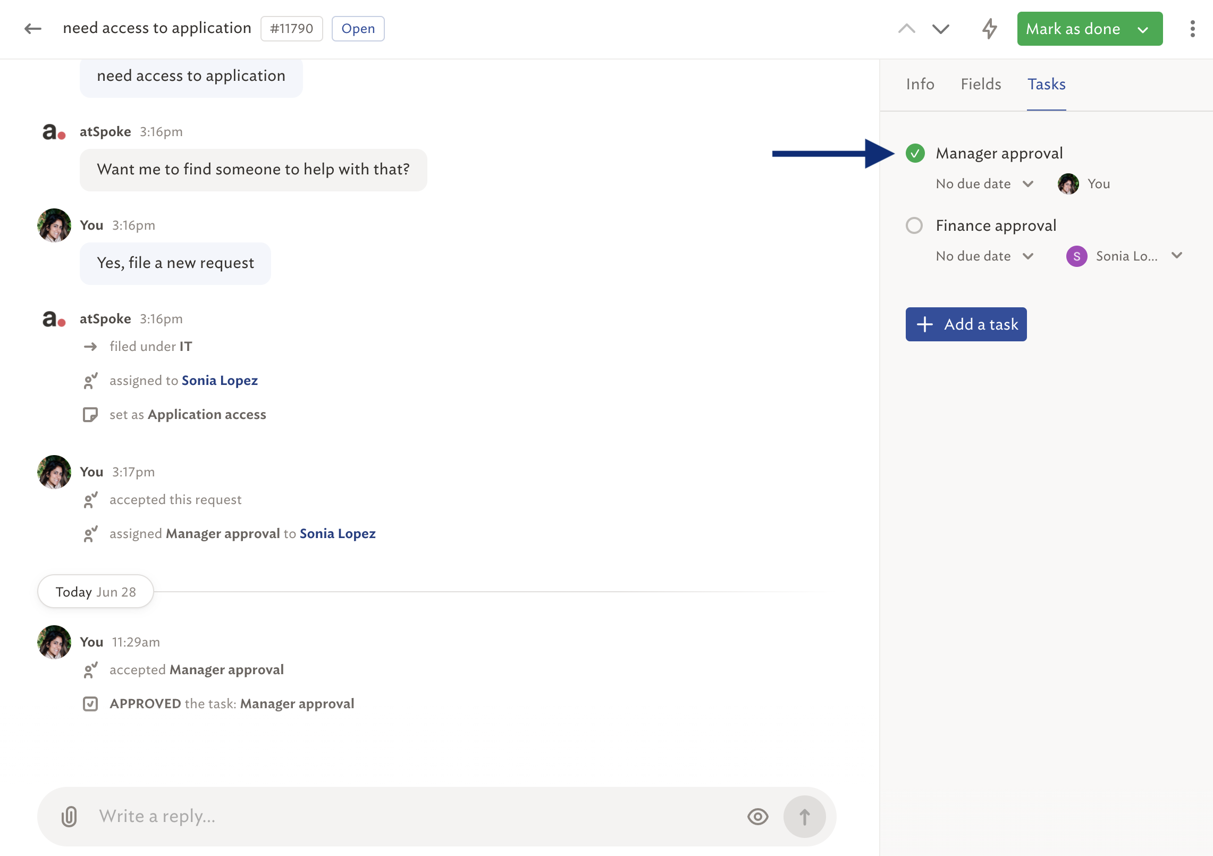
Task: Open next request with down chevron
Action: [x=941, y=29]
